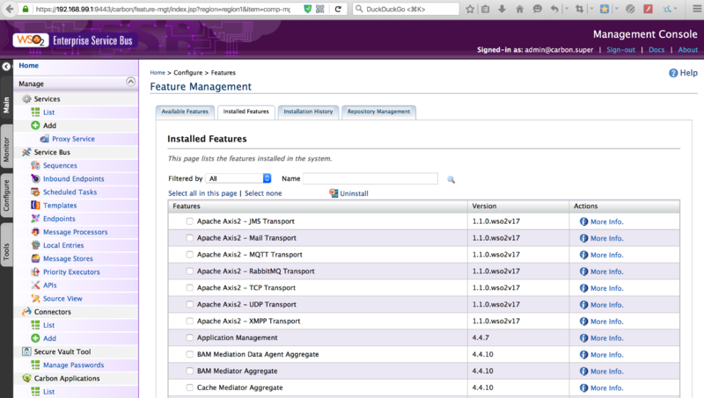Viewport: 704px width, 398px height.
Task: Click the Inbound Endpoints icon
Action: pyautogui.click(x=35, y=178)
